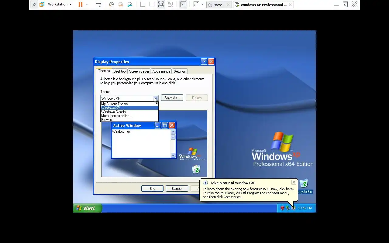
Task: Click the Start button
Action: (87, 208)
